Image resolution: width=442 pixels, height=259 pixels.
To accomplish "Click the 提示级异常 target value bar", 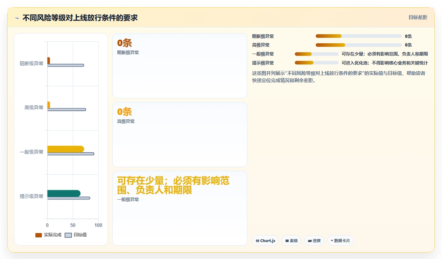I will pyautogui.click(x=69, y=198).
